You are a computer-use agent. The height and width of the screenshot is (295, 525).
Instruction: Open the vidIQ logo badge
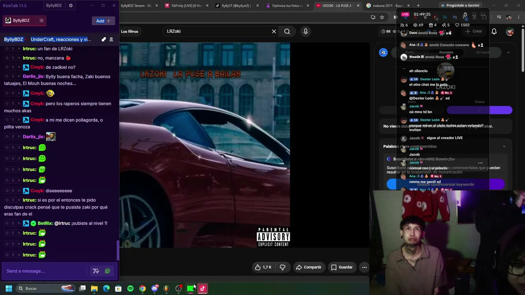coord(383,52)
